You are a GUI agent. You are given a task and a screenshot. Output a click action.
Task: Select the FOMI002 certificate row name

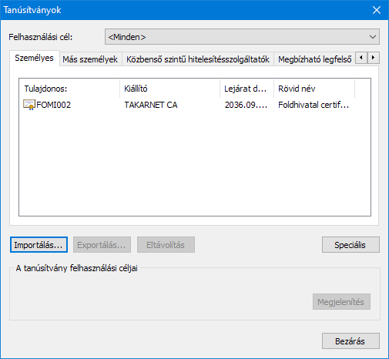click(x=53, y=105)
